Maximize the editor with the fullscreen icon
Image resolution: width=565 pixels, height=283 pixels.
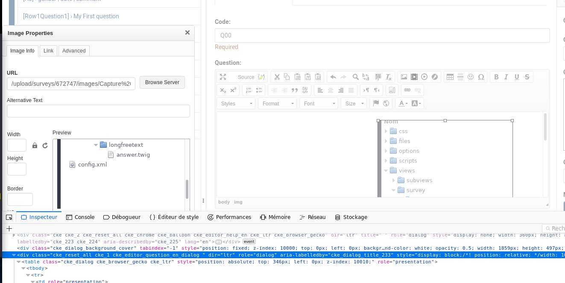click(223, 77)
